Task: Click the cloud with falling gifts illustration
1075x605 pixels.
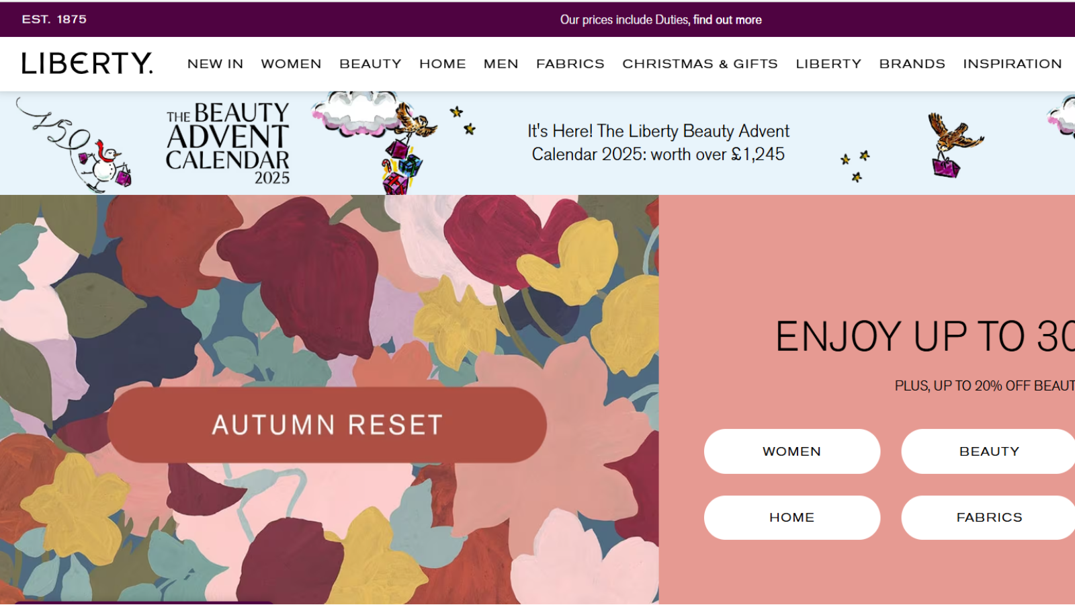Action: click(376, 143)
